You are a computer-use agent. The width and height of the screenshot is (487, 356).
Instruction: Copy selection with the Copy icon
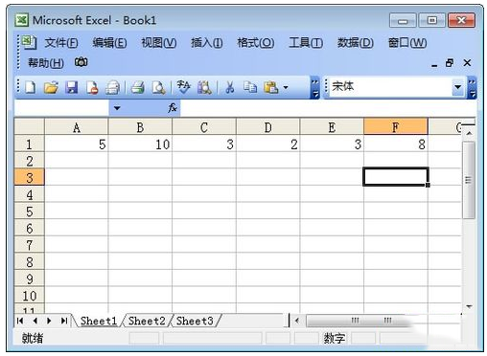(x=250, y=87)
